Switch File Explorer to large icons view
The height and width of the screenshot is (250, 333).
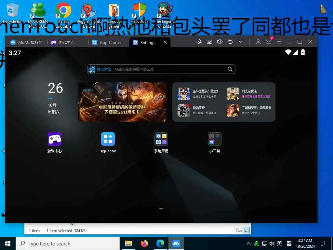pos(246,230)
